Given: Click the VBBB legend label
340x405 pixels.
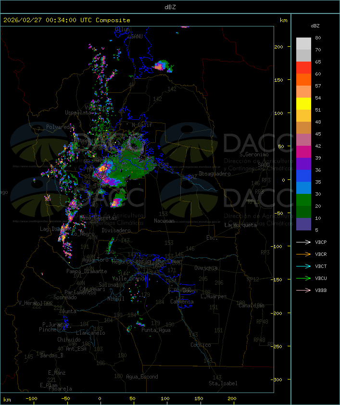Looking at the screenshot, I should point(321,291).
